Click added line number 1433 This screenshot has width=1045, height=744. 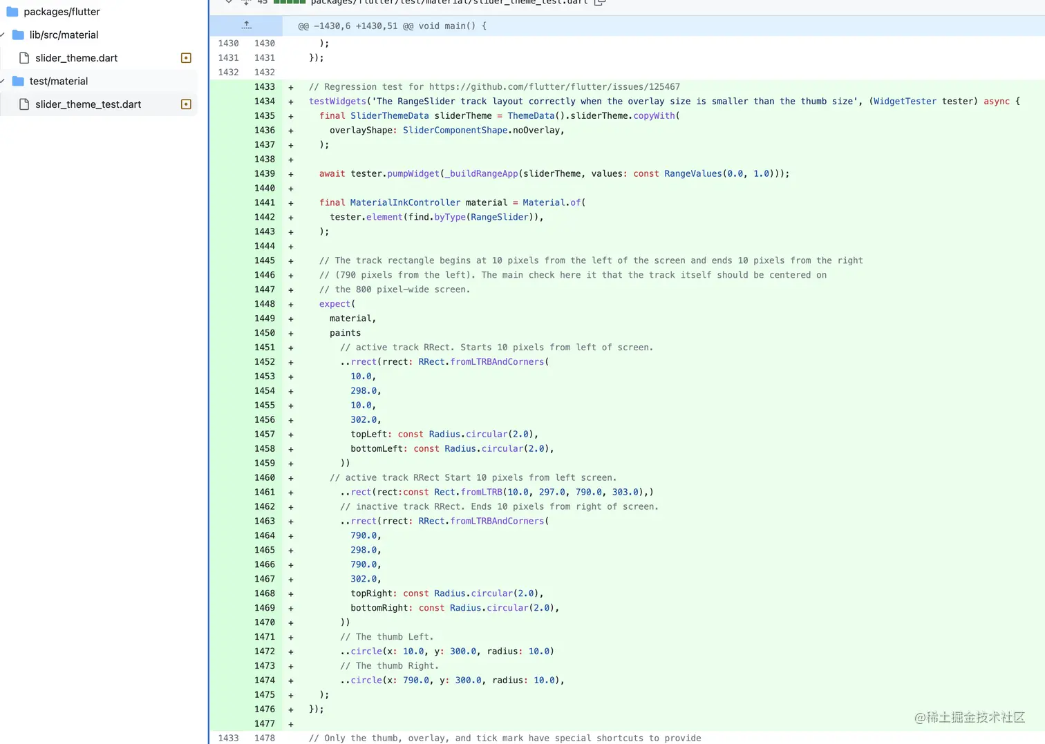coord(265,87)
